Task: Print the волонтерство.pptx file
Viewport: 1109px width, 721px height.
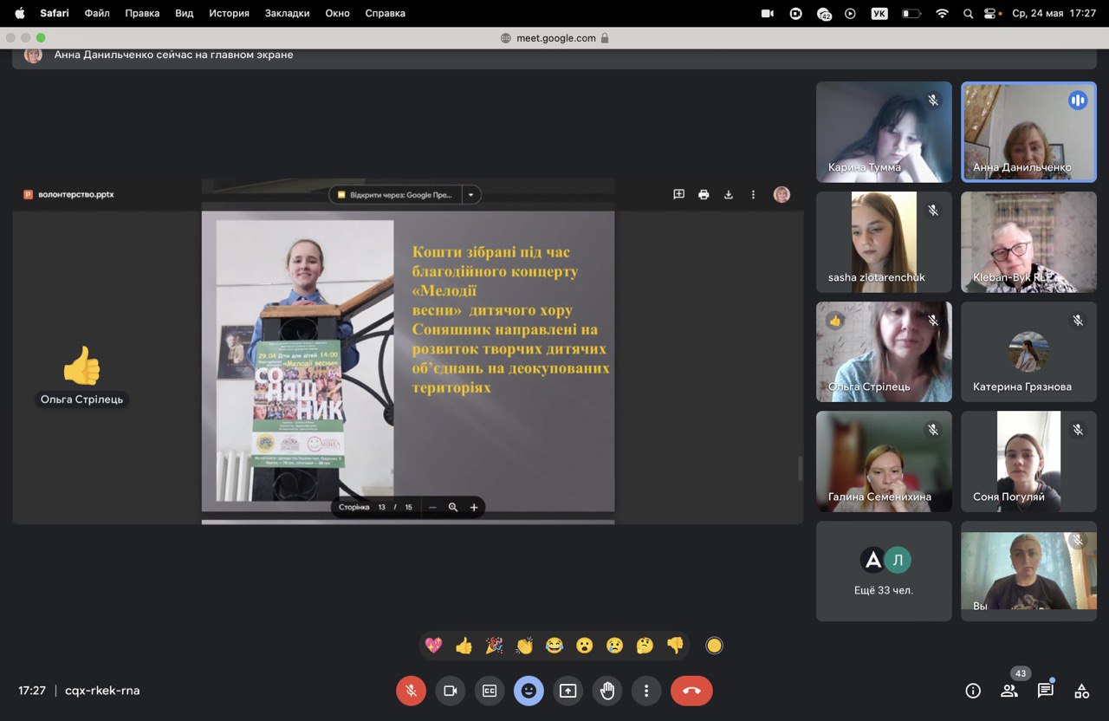Action: point(704,195)
